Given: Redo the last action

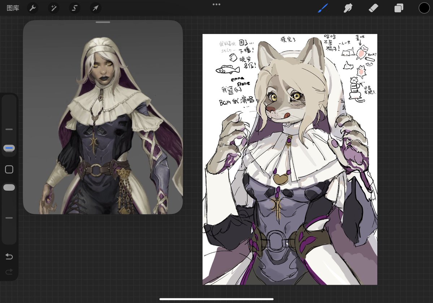Looking at the screenshot, I should [x=9, y=272].
